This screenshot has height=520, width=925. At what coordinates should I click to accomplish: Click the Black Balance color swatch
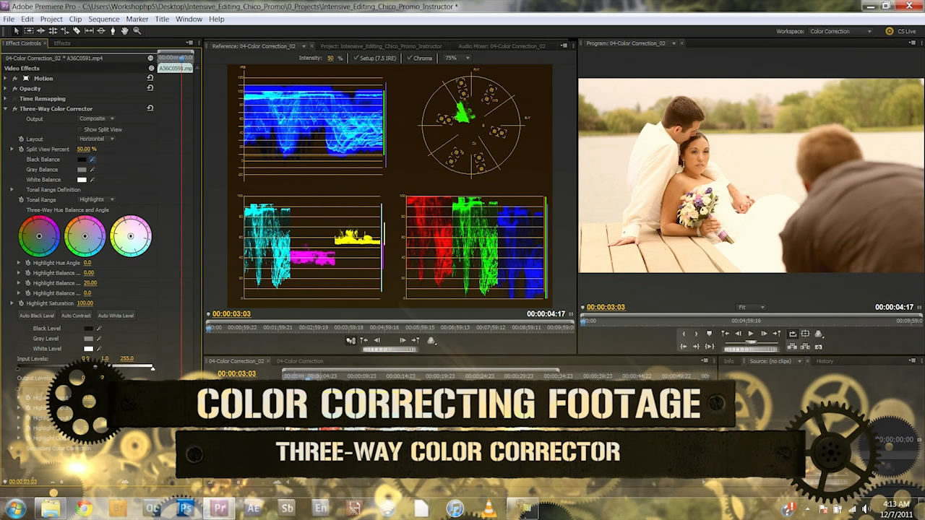point(82,160)
